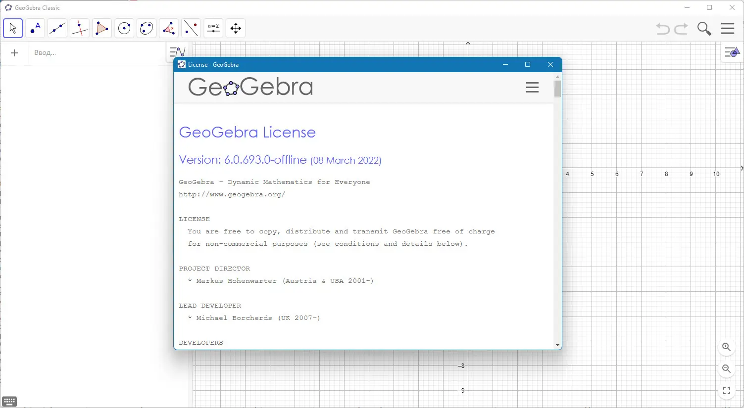This screenshot has height=408, width=744.
Task: Click the 'GeoGebra Classic' title bar icon
Action: [x=8, y=7]
